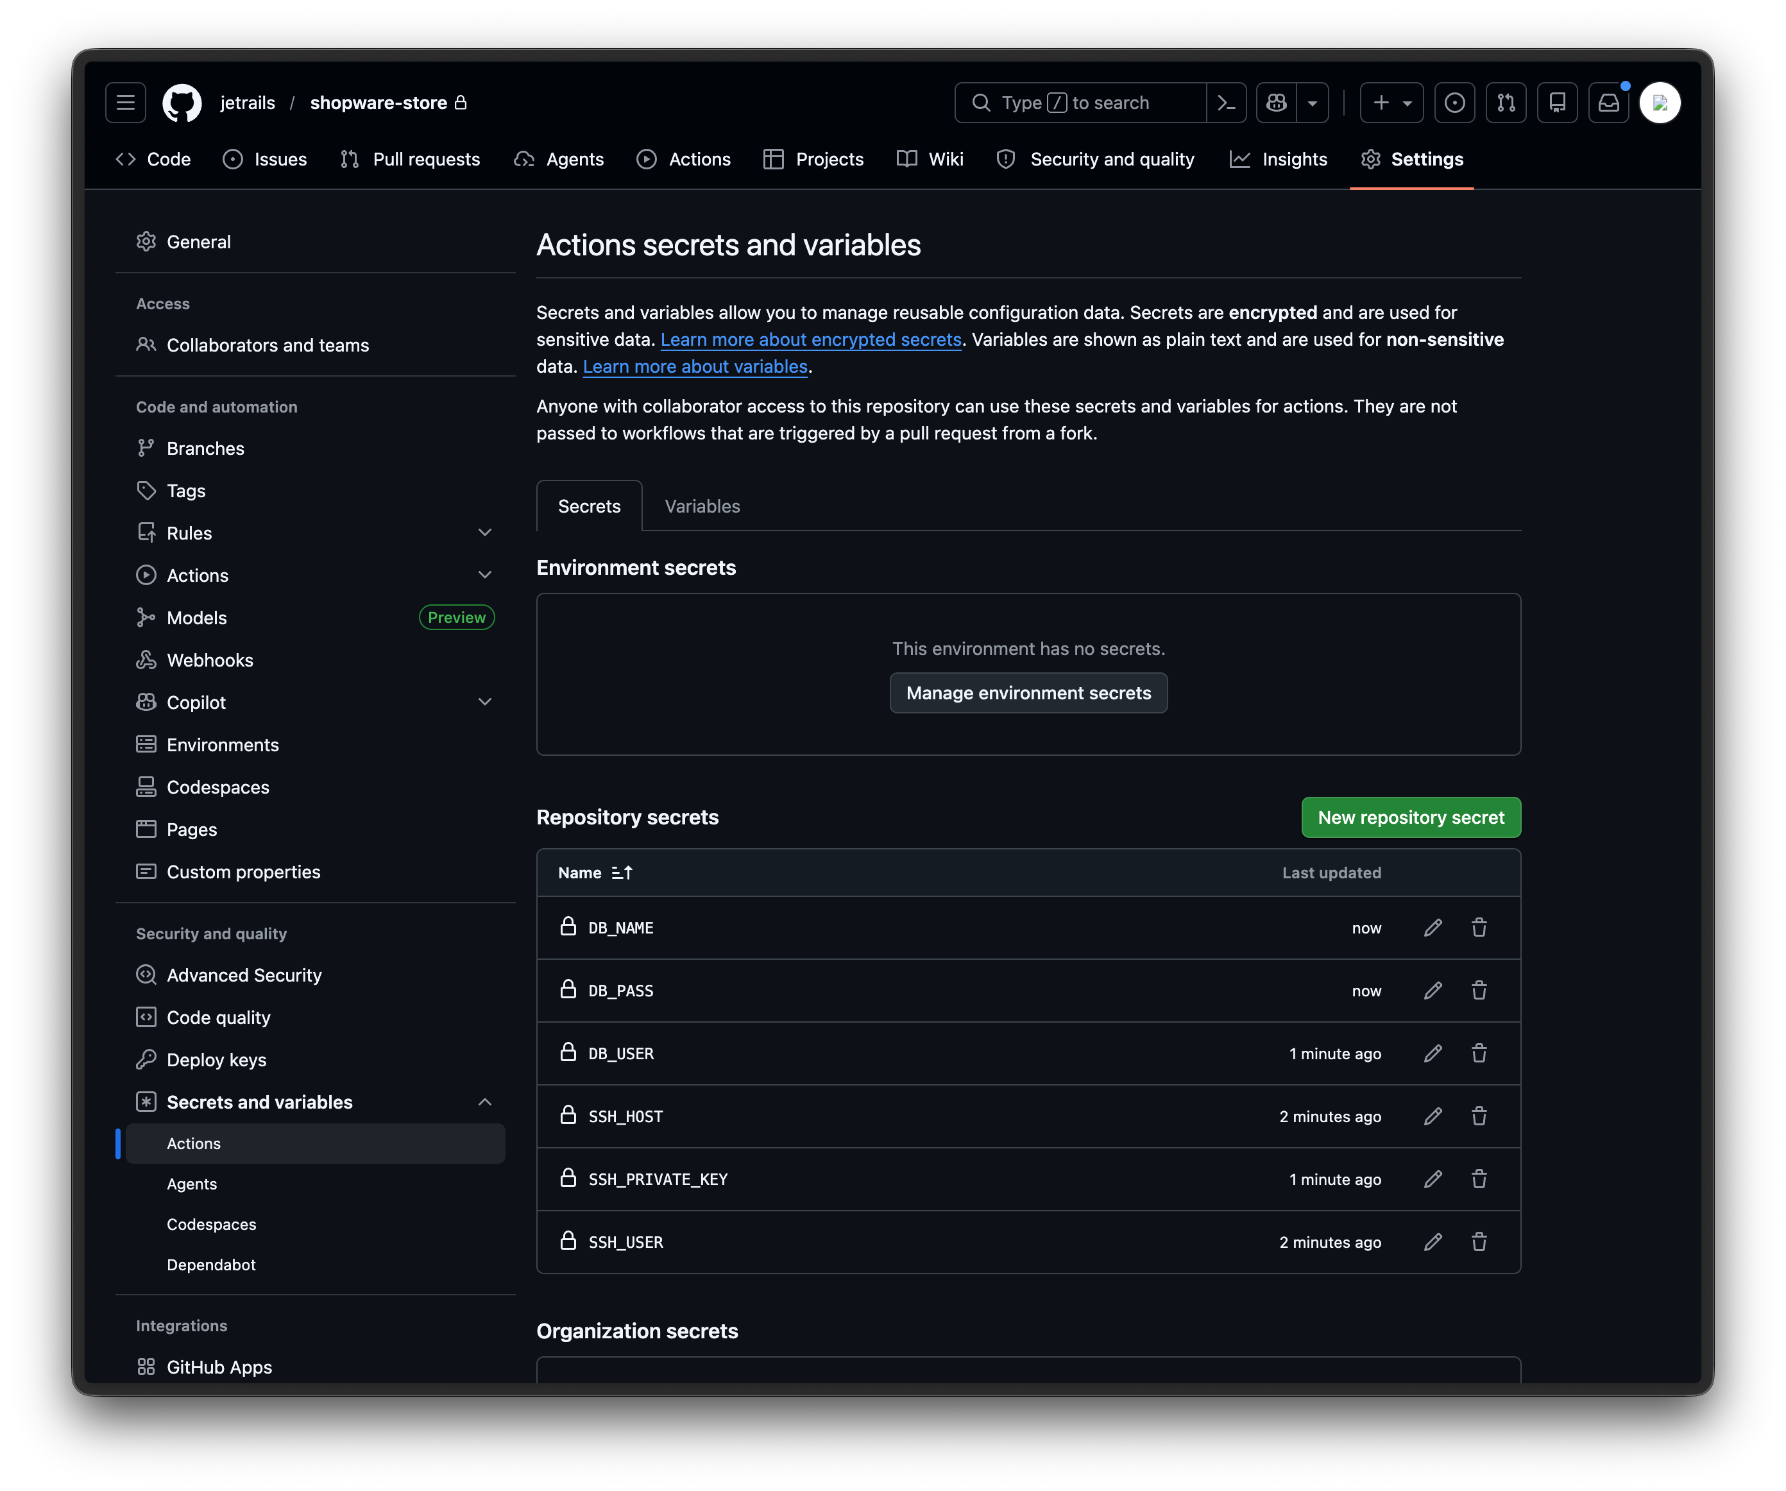Open the shopware-store repository link
Viewport: 1786px width, 1491px height.
[x=378, y=103]
